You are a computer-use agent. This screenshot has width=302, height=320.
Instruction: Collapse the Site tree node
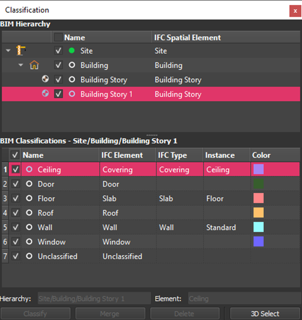pyautogui.click(x=8, y=51)
